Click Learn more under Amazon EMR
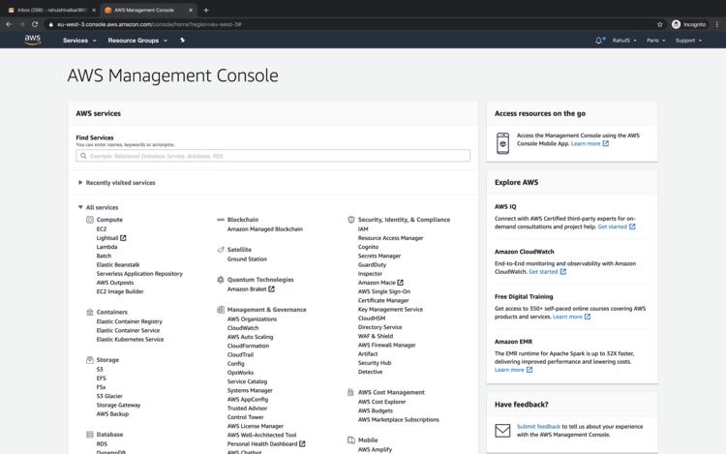 click(x=509, y=370)
